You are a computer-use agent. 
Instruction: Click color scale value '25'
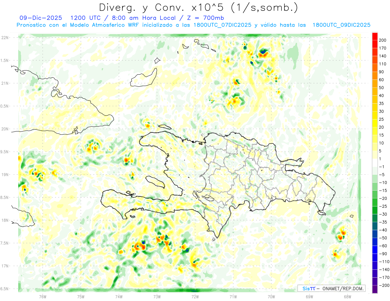click(x=382, y=119)
